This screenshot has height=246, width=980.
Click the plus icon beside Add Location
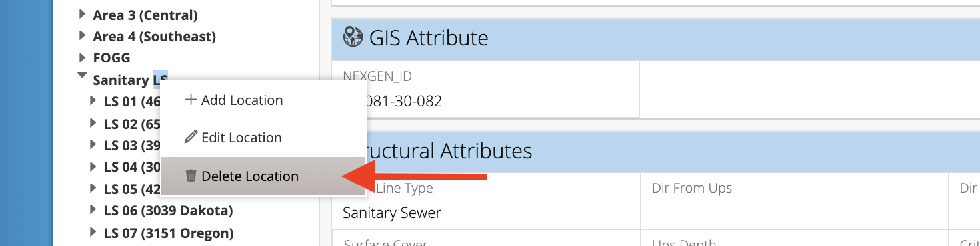coord(191,100)
